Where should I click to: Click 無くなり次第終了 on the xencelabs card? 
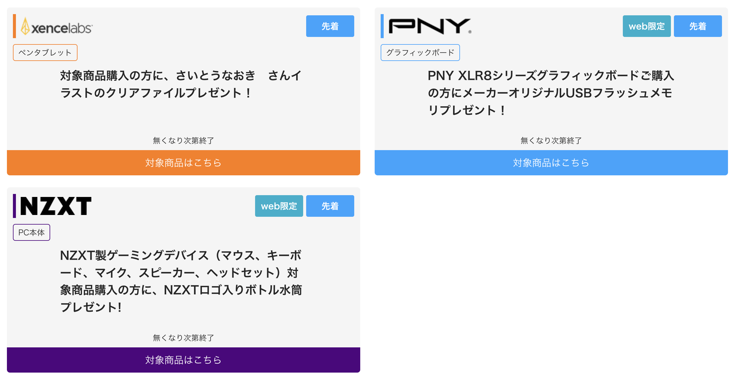point(184,141)
